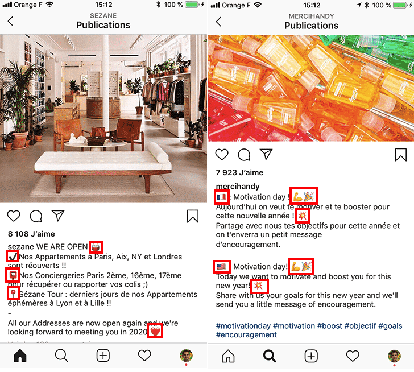This screenshot has width=414, height=372.
Task: Share the Sezane post via paper plane
Action: coord(58,216)
